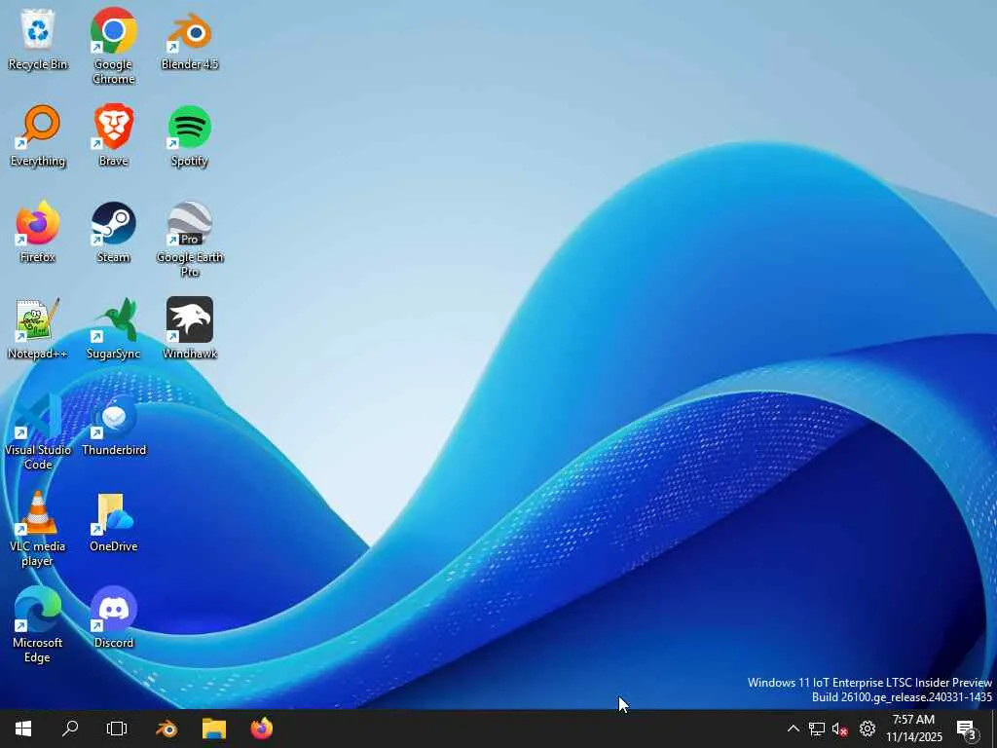Select the SugarSync desktop shortcut
997x748 pixels.
pyautogui.click(x=113, y=329)
